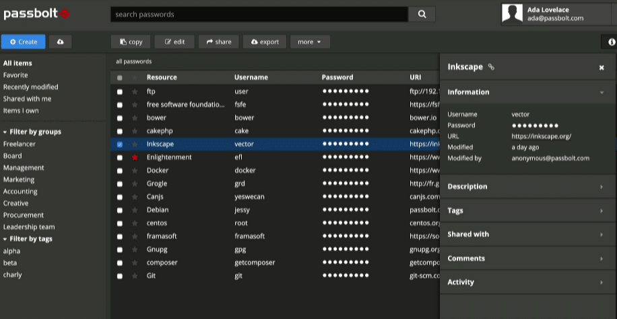Expand the Tags section
617x319 pixels.
pyautogui.click(x=527, y=211)
